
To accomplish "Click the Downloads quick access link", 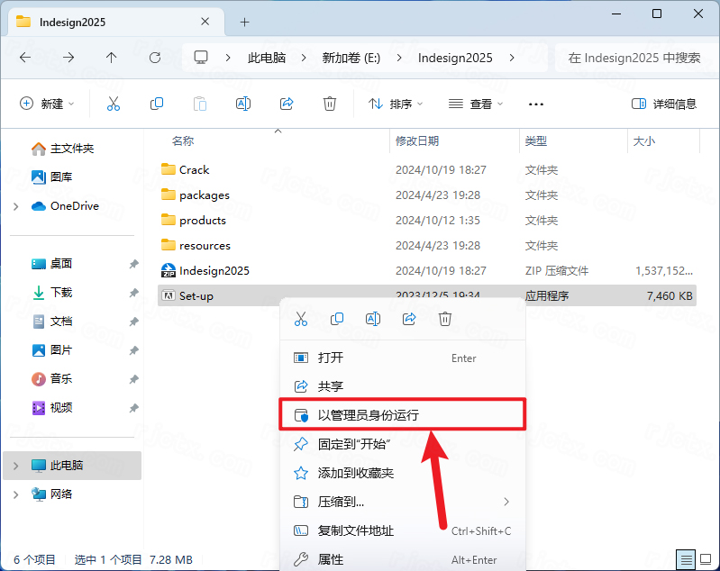I will 61,293.
